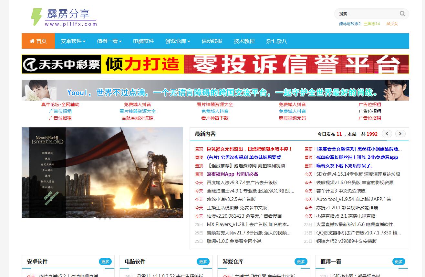Click 看片神器下载 ad link

(215, 118)
